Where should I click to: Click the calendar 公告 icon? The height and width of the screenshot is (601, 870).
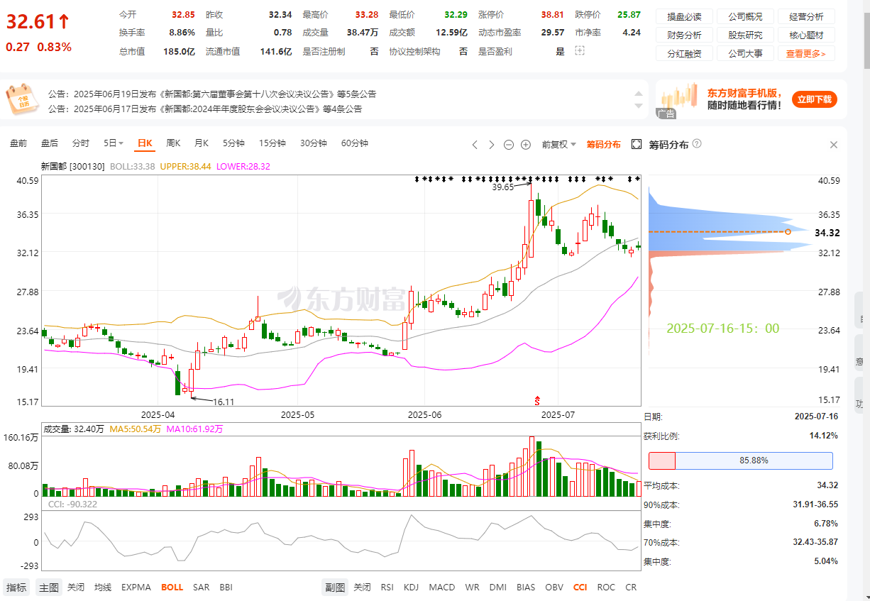[x=22, y=99]
